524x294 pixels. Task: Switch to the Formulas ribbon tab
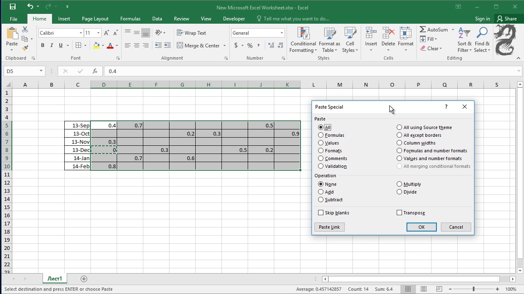tap(130, 19)
